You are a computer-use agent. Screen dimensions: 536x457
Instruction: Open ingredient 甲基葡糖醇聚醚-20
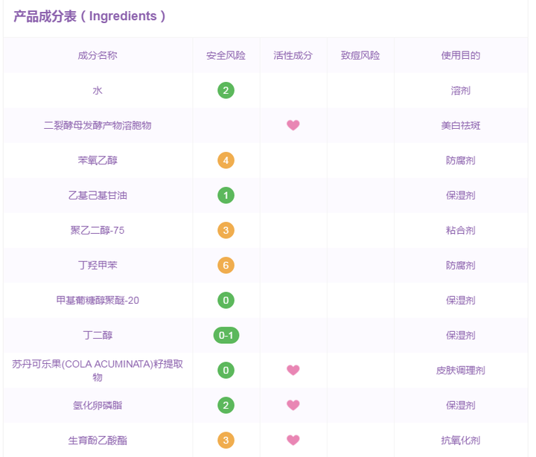98,301
